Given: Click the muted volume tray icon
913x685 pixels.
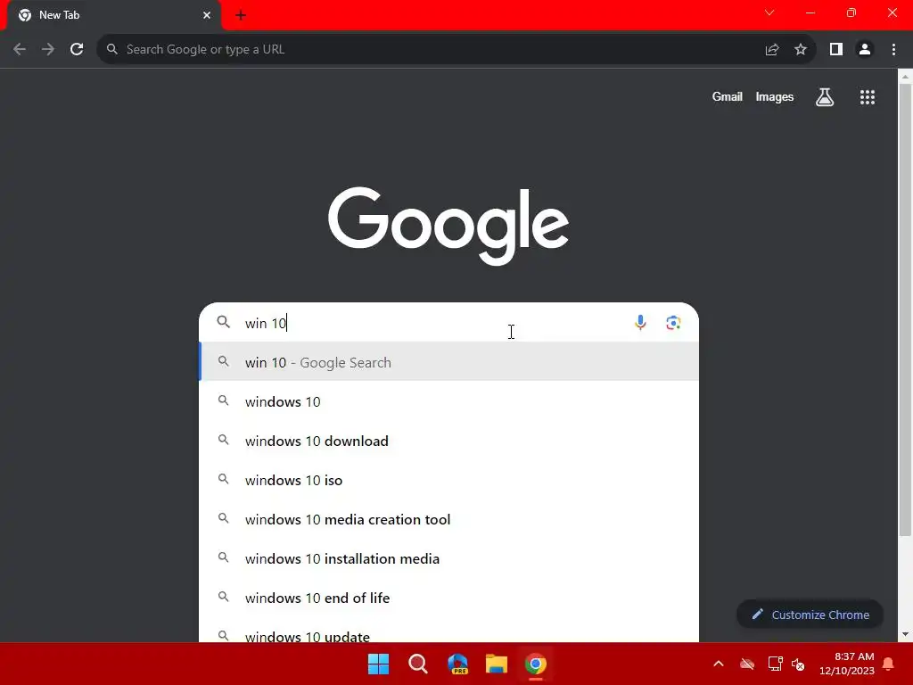Looking at the screenshot, I should [x=798, y=664].
